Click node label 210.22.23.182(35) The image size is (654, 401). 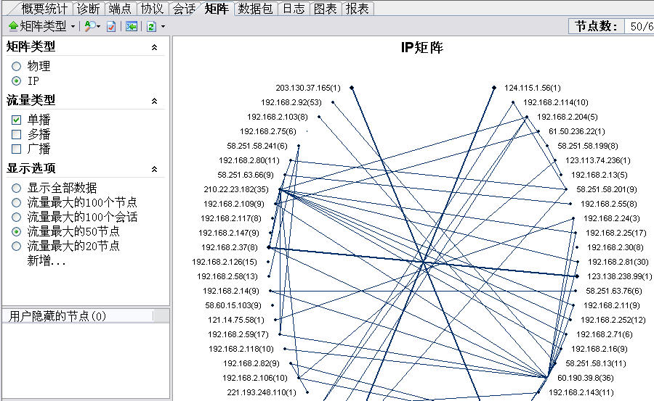pyautogui.click(x=236, y=189)
